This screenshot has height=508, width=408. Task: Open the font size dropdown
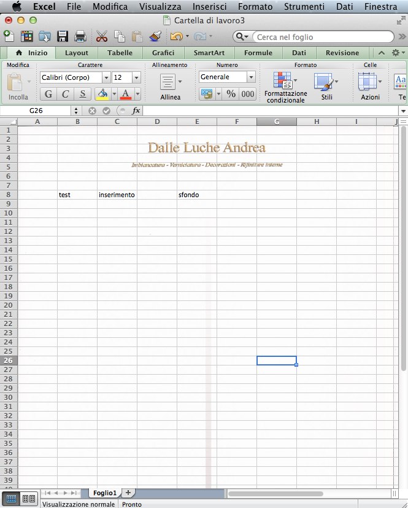click(x=137, y=77)
